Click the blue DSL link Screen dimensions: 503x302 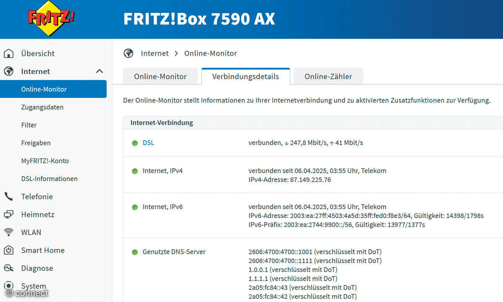tap(148, 143)
